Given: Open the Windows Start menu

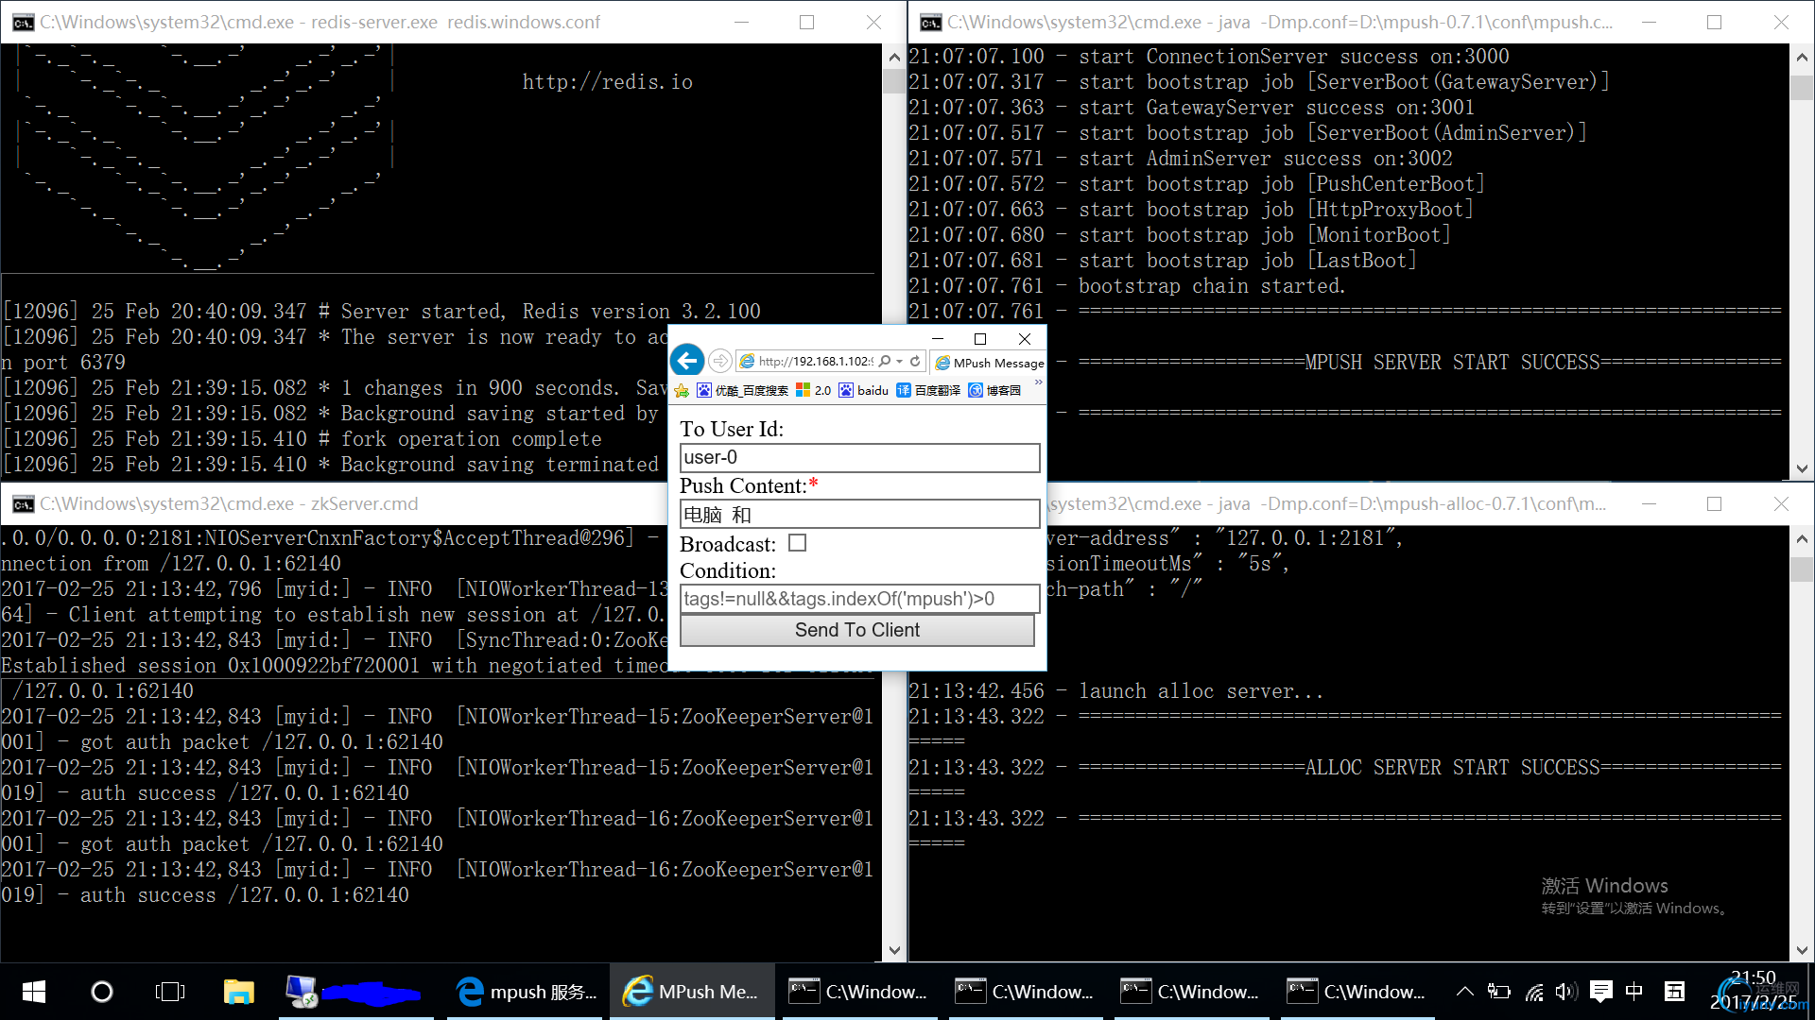Looking at the screenshot, I should click(33, 992).
